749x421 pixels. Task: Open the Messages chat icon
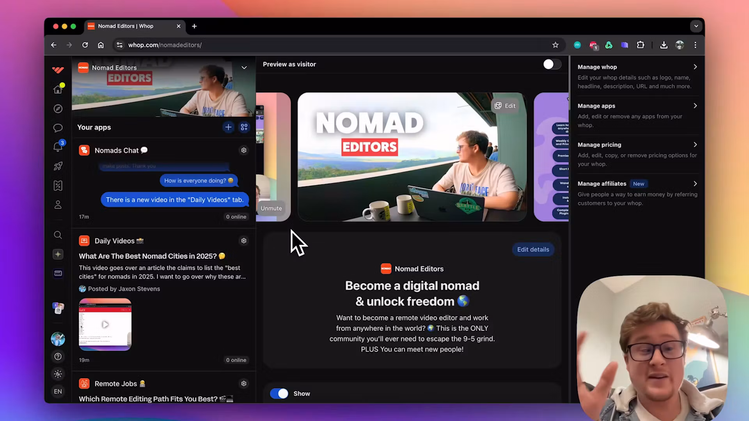tap(58, 127)
